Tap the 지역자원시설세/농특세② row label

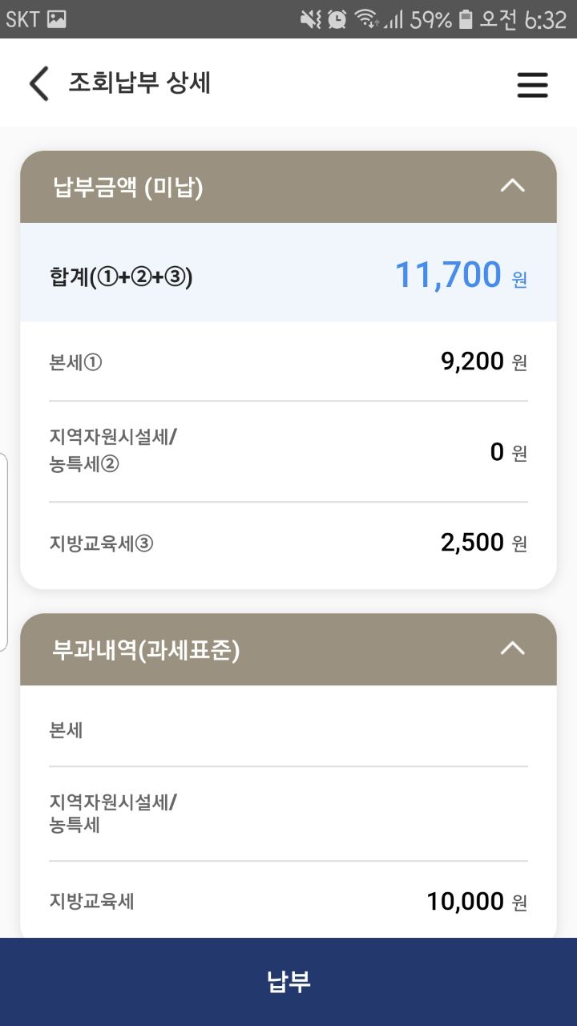[x=113, y=450]
